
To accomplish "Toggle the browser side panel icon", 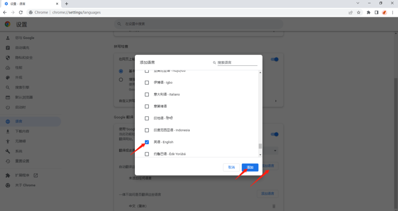I will click(376, 12).
